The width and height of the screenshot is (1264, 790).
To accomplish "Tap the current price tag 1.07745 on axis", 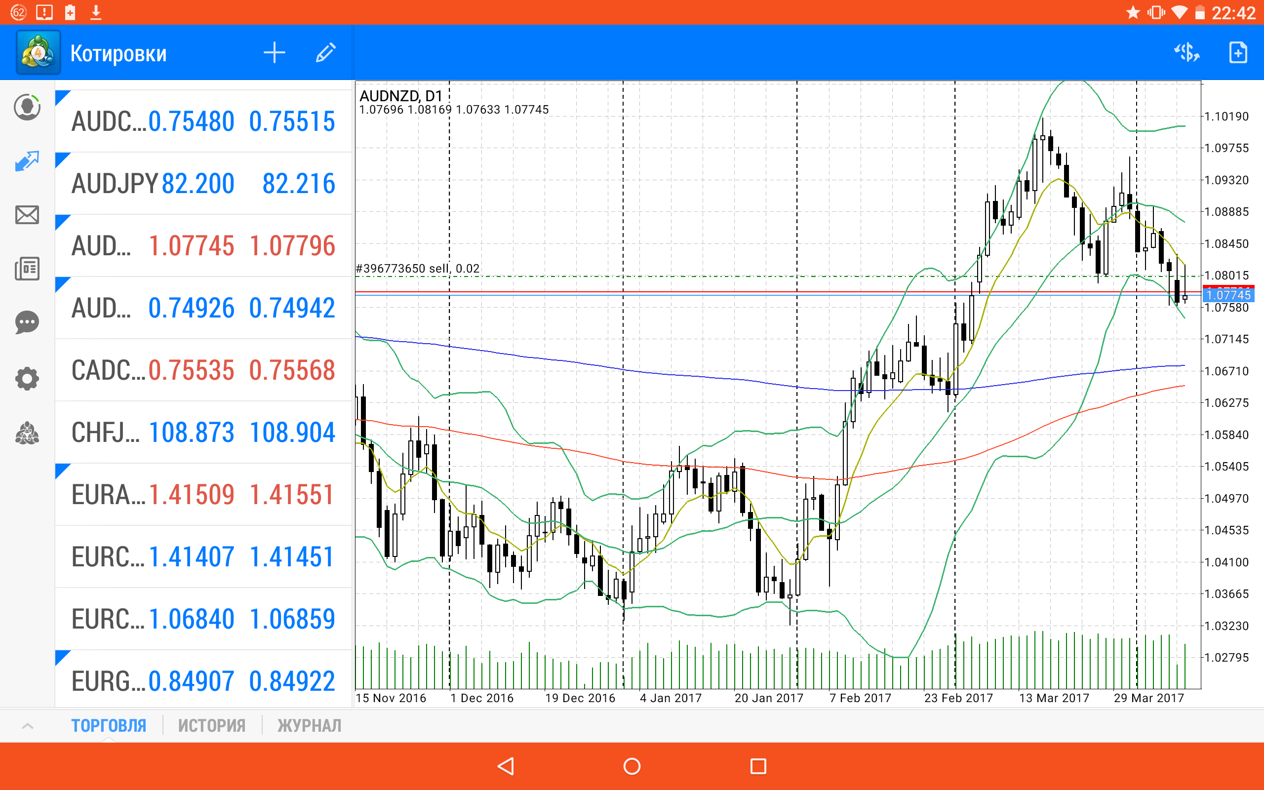I will coord(1228,295).
